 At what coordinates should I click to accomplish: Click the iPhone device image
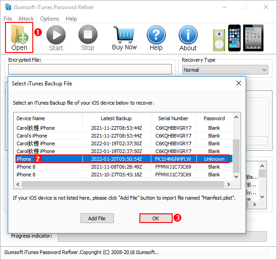click(234, 38)
